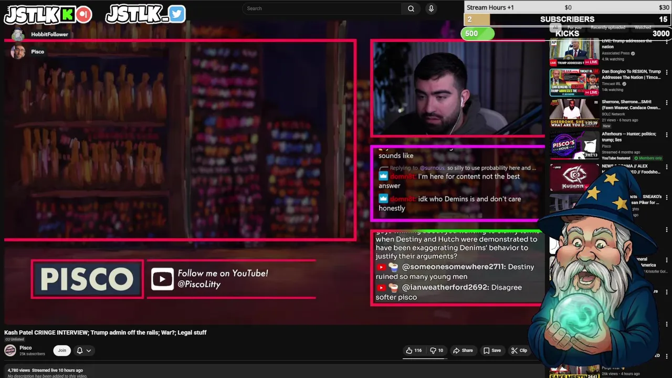Click the video title 'Kash Patel CRINGE INTERVIEW'
This screenshot has width=672, height=378.
point(106,333)
